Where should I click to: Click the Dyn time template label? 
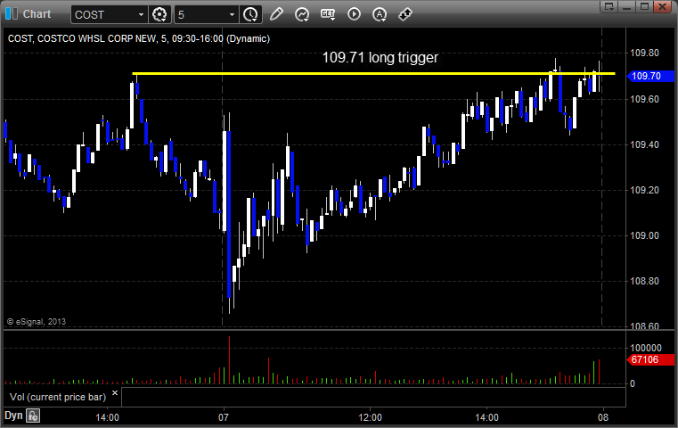(x=13, y=416)
